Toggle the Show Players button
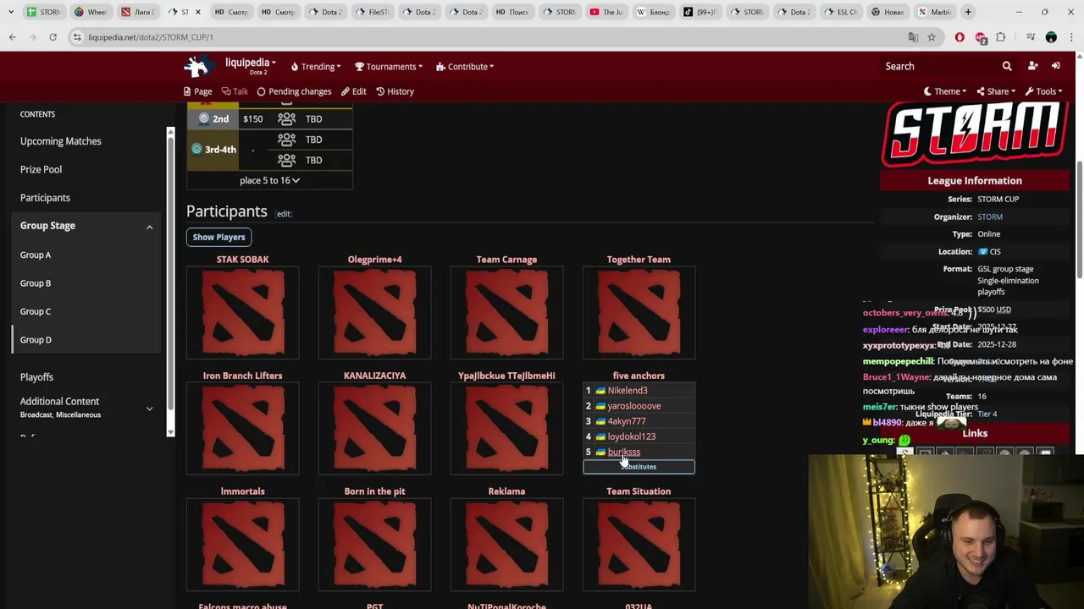 click(x=218, y=237)
